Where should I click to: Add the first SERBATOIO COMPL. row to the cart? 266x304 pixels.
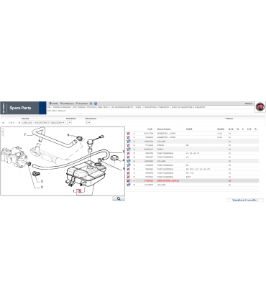coord(128,133)
